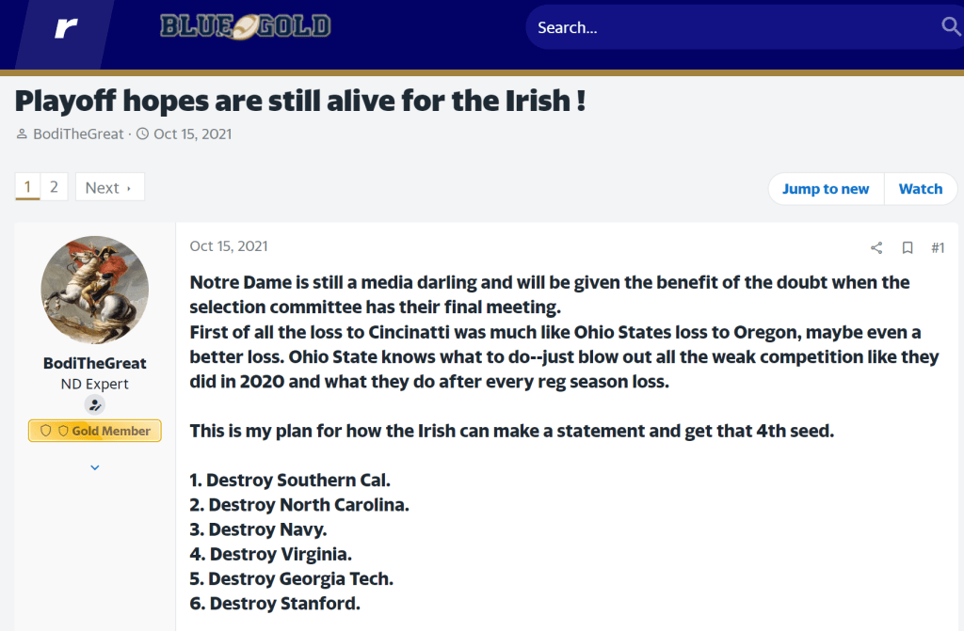The image size is (964, 631).
Task: Toggle Watch for this thread
Action: [920, 189]
